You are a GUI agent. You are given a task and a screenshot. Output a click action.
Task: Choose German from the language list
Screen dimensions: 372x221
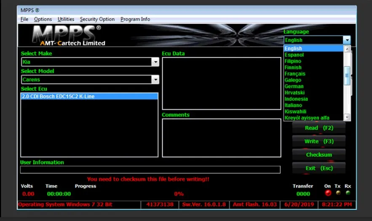point(313,87)
